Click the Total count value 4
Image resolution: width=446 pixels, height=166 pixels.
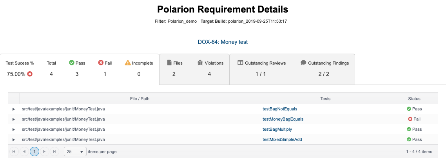click(51, 74)
